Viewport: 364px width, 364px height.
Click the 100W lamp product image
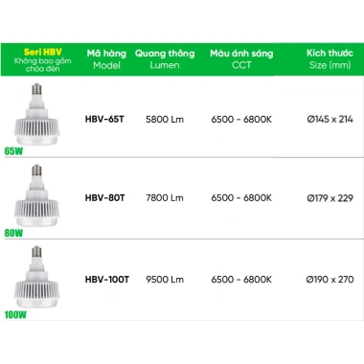click(x=36, y=277)
